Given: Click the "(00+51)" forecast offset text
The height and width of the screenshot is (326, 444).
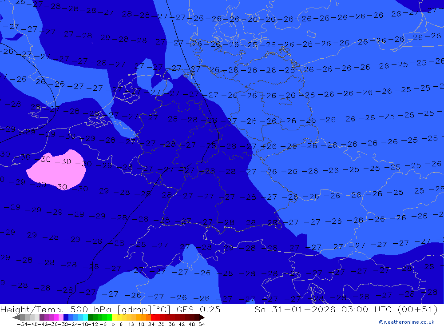Looking at the screenshot, I should point(418,309).
